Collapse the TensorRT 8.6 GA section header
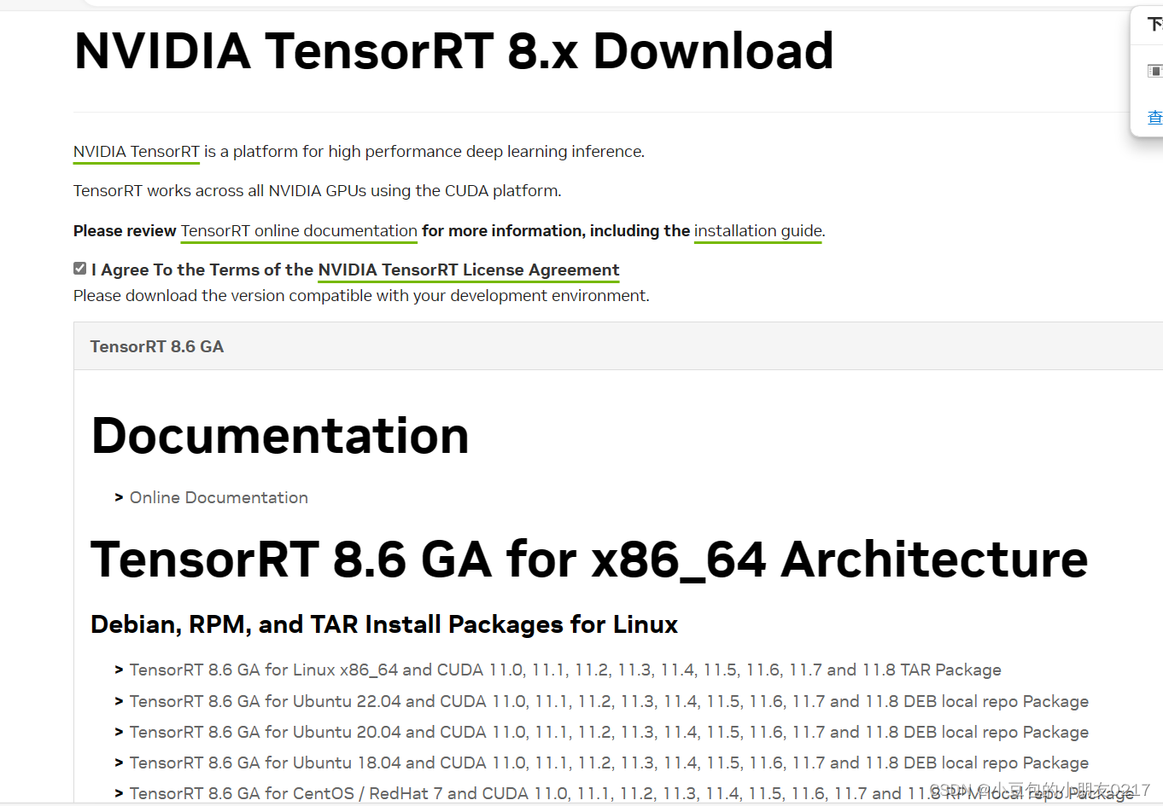This screenshot has height=806, width=1163. tap(618, 346)
